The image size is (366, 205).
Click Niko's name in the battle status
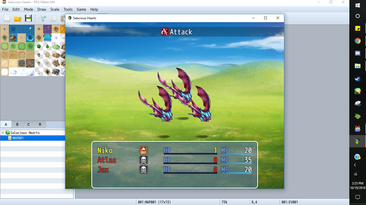(x=105, y=150)
